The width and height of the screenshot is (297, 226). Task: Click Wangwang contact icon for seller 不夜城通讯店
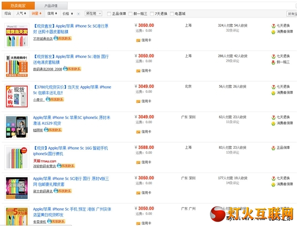tap(62, 38)
